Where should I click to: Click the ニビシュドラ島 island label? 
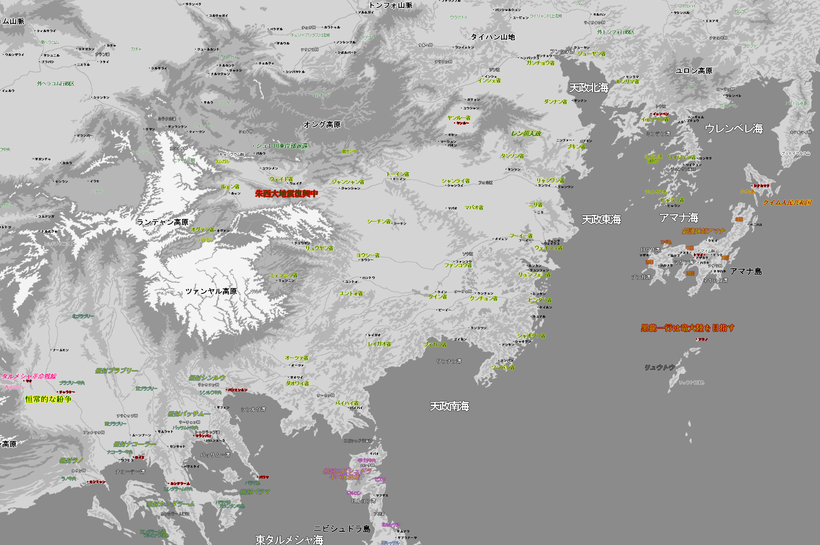click(342, 529)
